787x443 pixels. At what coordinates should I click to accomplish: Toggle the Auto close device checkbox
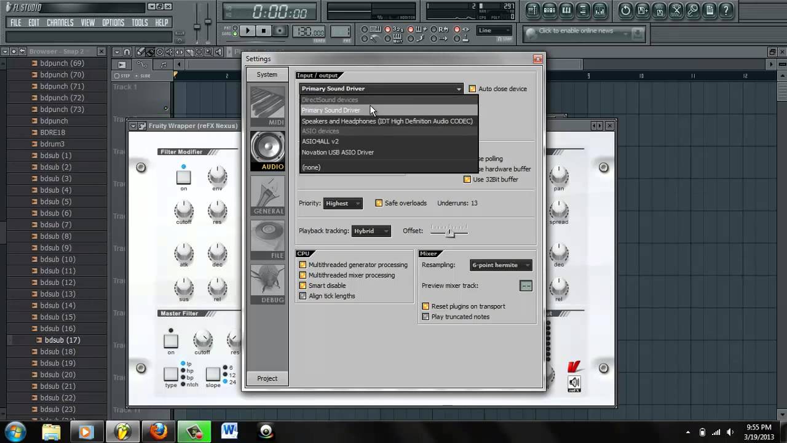pyautogui.click(x=473, y=89)
